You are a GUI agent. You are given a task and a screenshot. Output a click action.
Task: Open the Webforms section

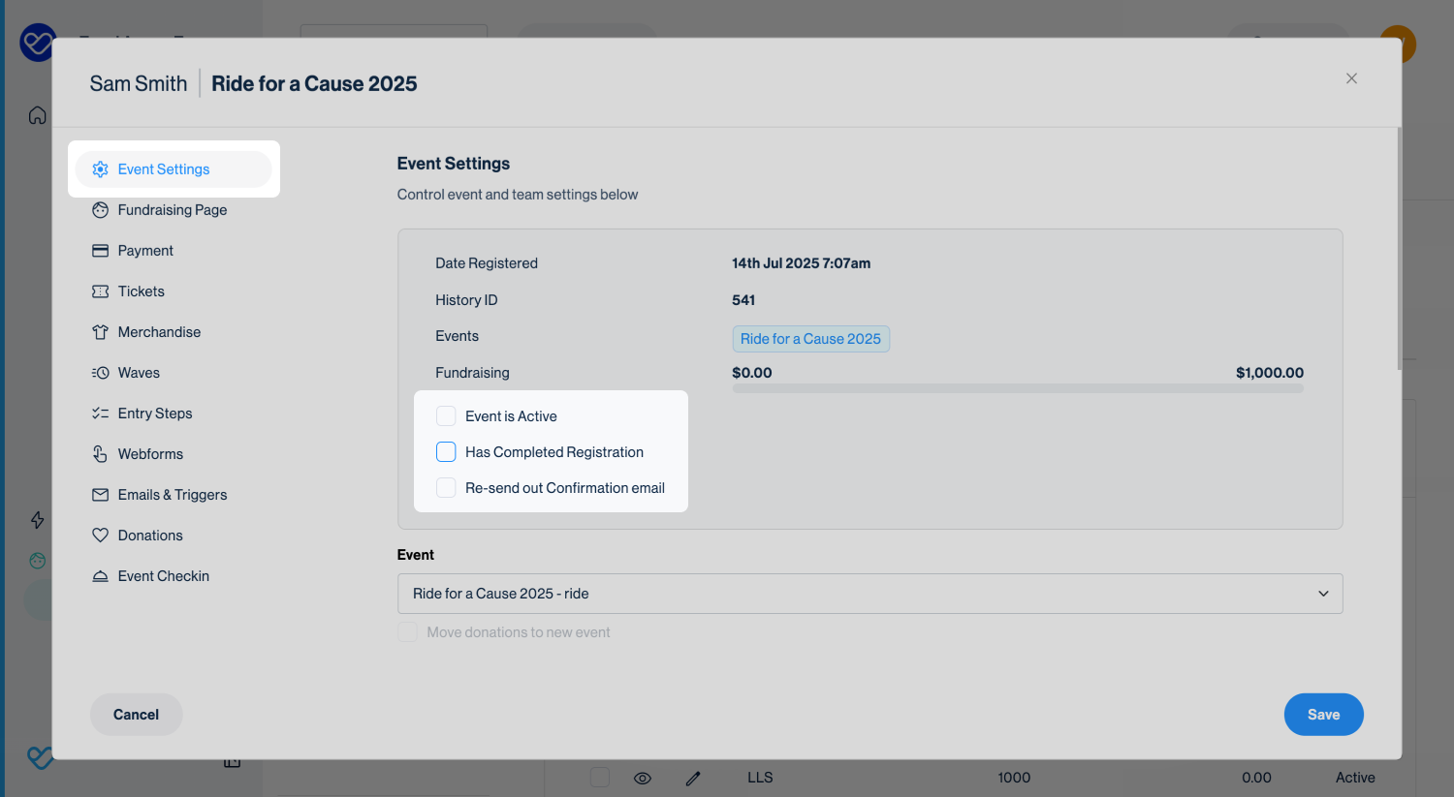coord(150,454)
